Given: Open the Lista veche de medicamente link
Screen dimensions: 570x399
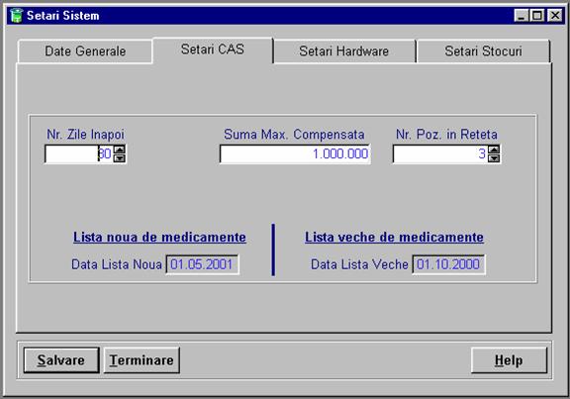Looking at the screenshot, I should [394, 238].
